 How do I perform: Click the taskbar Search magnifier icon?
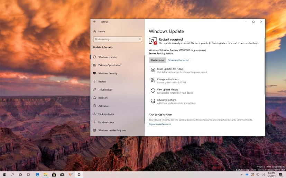[12, 175]
